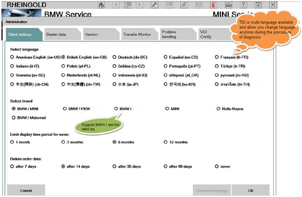Switch to Transfer Monitor tab
Screen dimensions: 302x197
(x=139, y=34)
